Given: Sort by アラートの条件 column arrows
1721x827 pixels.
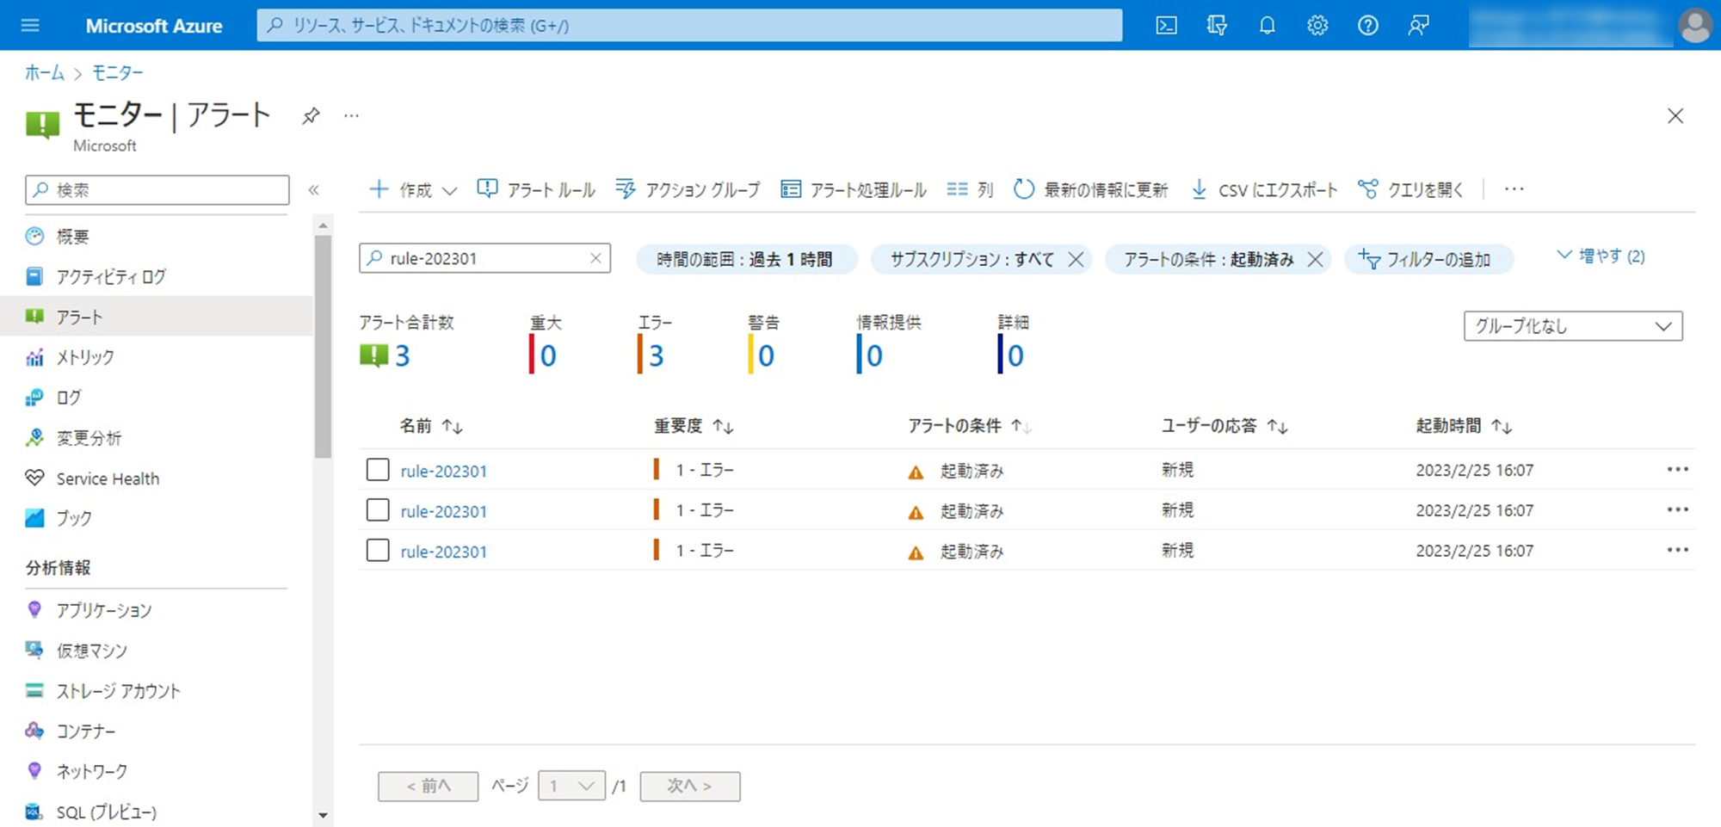Looking at the screenshot, I should point(1021,427).
